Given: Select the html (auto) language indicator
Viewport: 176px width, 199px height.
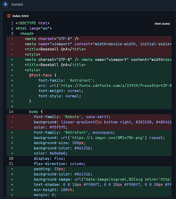Looking at the screenshot, I should 162,24.
